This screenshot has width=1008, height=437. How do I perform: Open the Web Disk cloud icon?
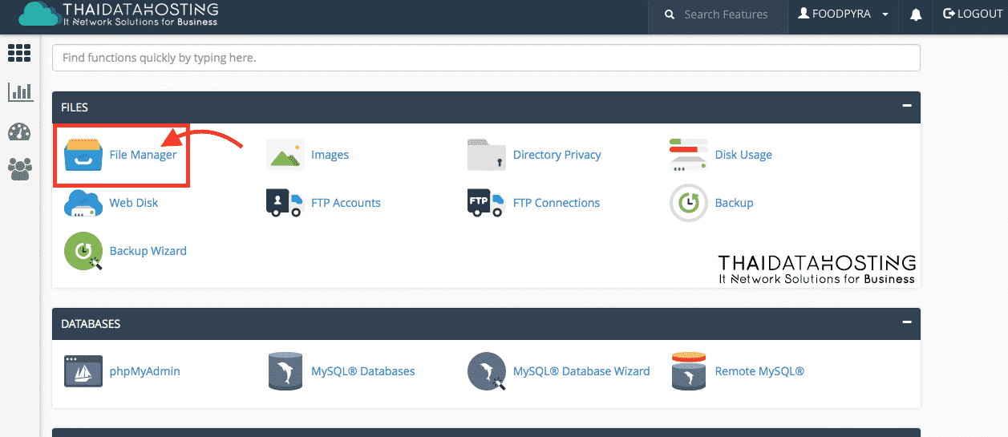83,203
